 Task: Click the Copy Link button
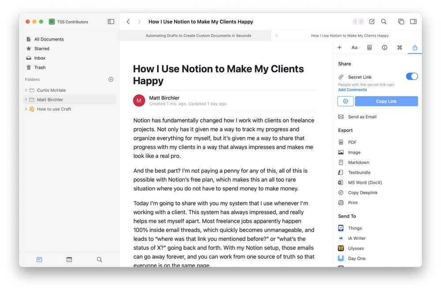click(386, 101)
